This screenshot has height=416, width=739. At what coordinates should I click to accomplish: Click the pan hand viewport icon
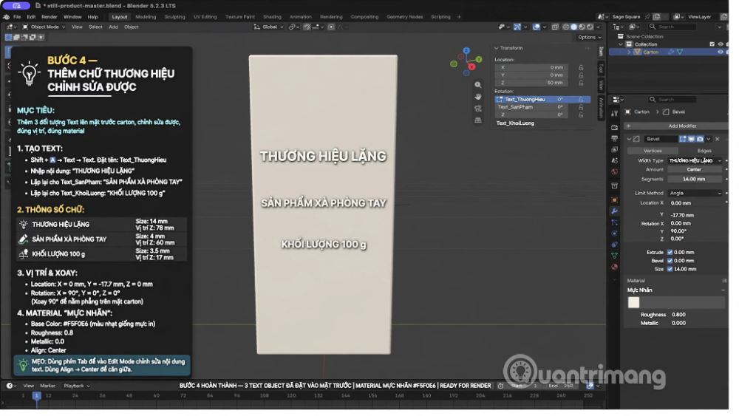[478, 97]
